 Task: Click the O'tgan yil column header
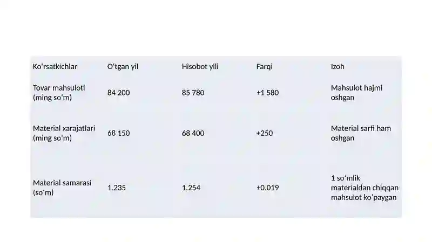(123, 66)
